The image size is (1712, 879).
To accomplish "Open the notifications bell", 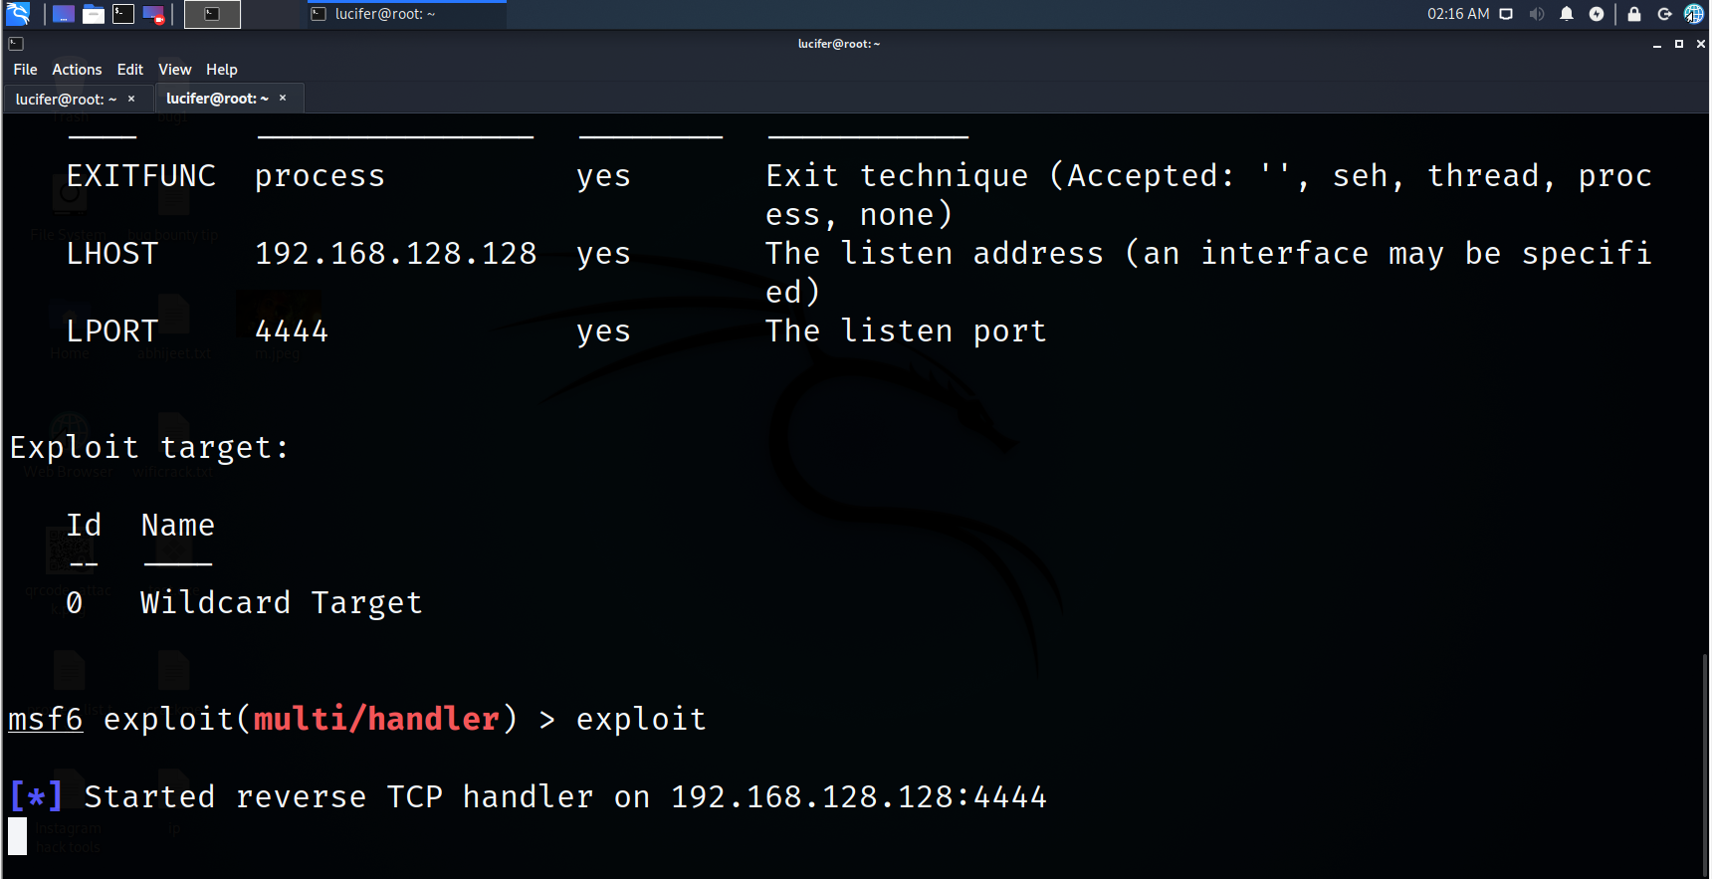I will (1567, 14).
